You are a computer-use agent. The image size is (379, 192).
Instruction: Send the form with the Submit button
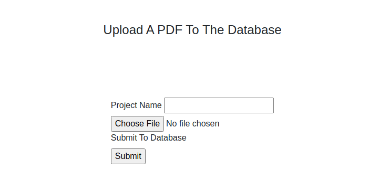128,156
